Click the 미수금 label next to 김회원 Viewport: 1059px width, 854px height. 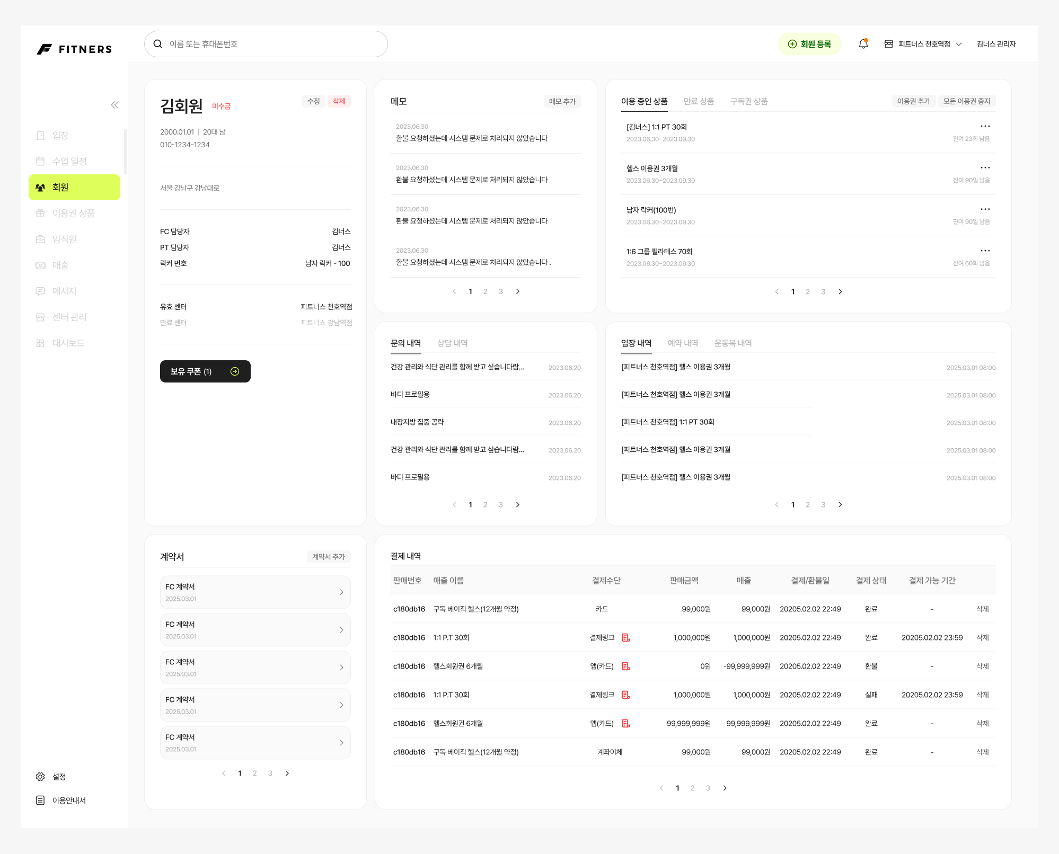click(221, 106)
